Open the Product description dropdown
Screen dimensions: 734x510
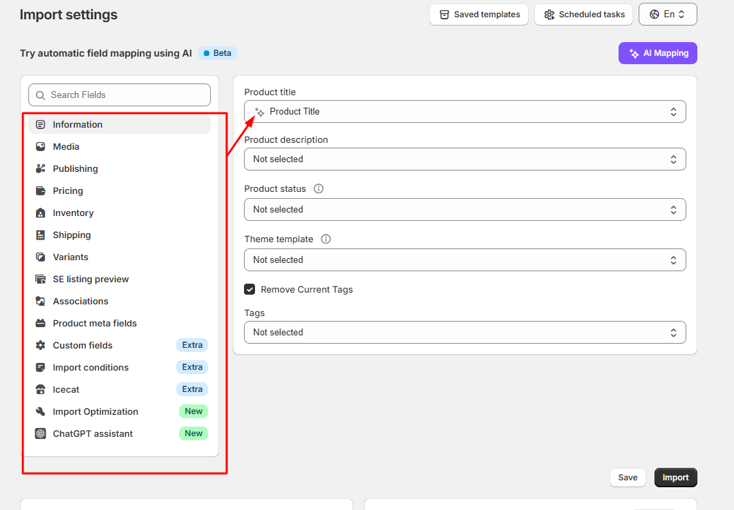[465, 159]
